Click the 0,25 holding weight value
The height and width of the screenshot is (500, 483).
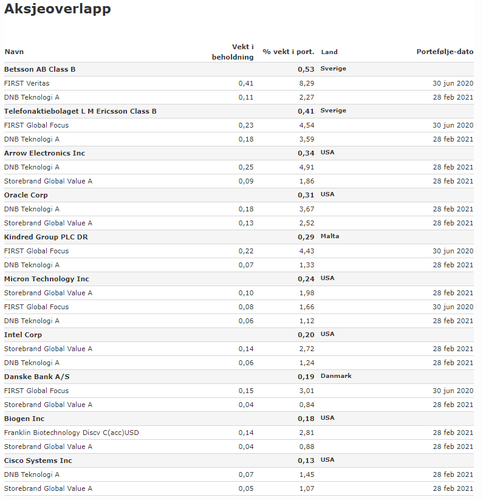pos(246,167)
